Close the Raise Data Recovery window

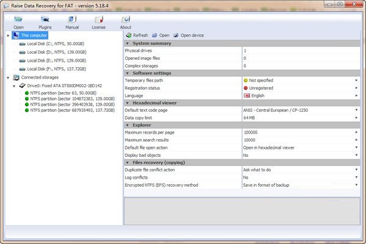(x=354, y=4)
